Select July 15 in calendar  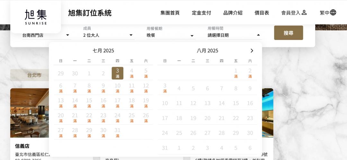89,103
